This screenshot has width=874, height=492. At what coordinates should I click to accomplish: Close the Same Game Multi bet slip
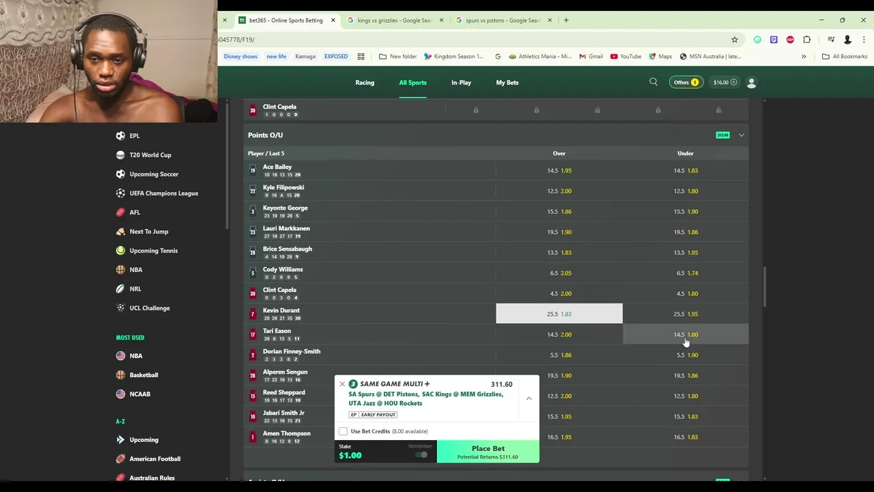[x=342, y=384]
